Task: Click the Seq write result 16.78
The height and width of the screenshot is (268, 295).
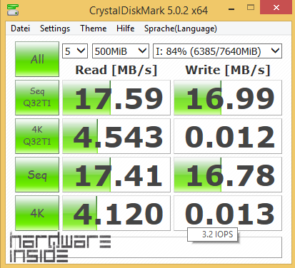Action: (x=228, y=175)
